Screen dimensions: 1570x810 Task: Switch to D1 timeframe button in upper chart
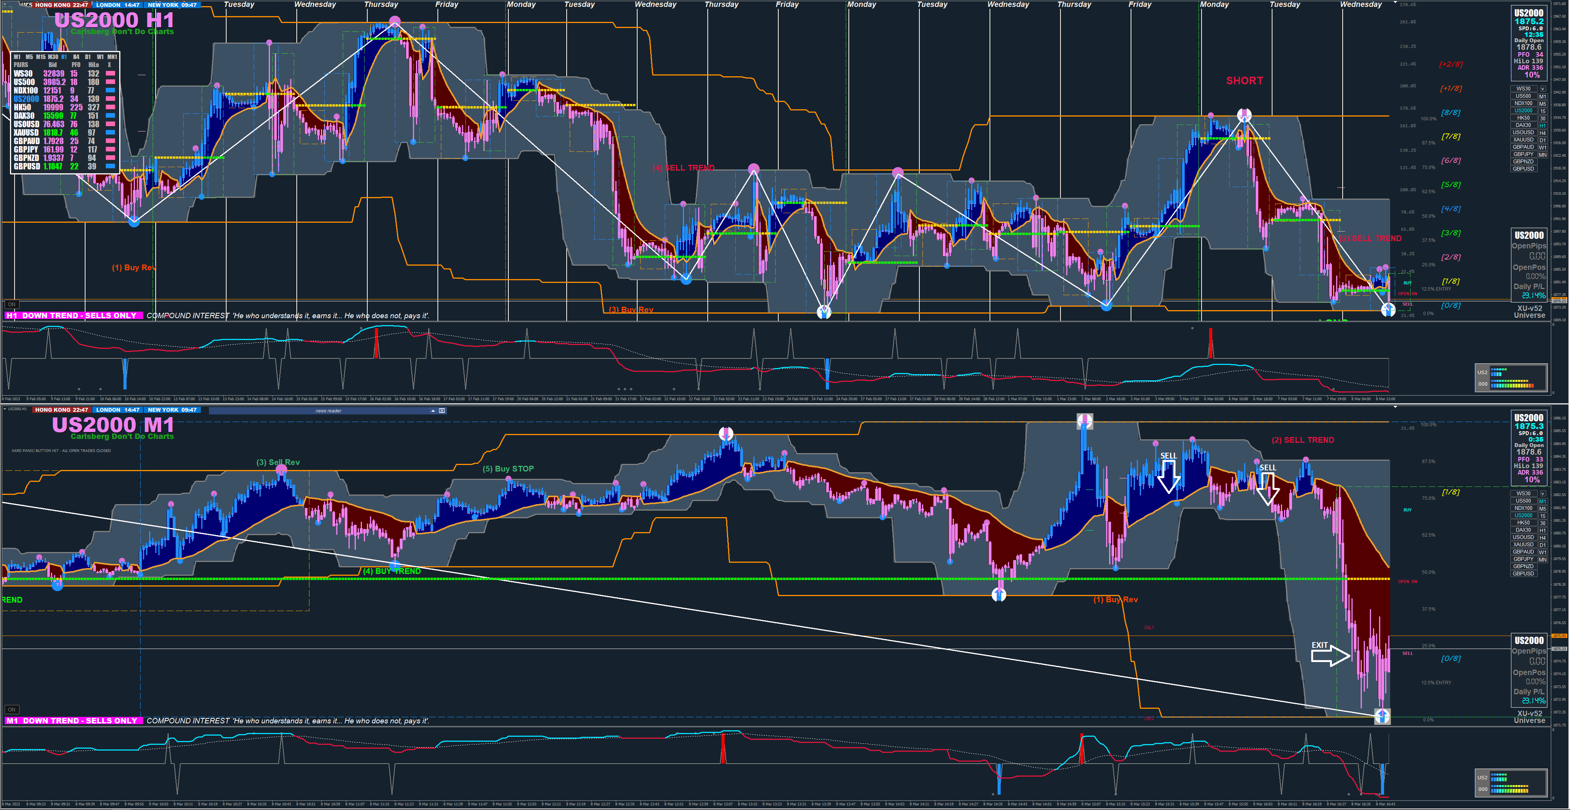click(x=1542, y=140)
